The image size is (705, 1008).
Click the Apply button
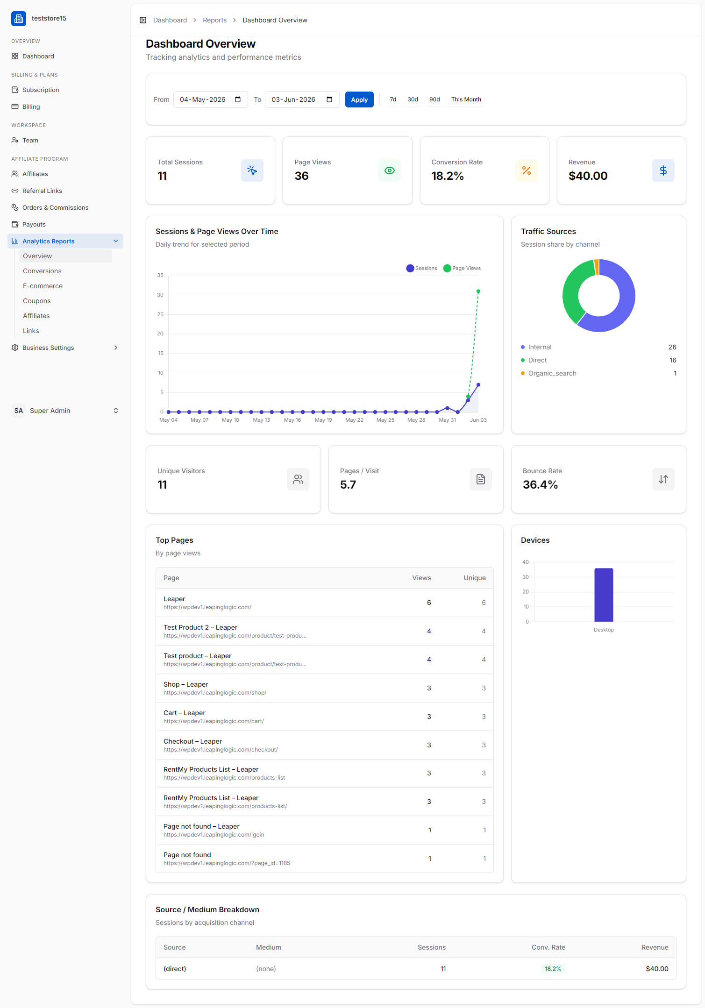pyautogui.click(x=359, y=99)
